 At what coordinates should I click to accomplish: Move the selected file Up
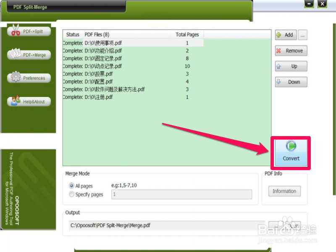click(x=291, y=66)
